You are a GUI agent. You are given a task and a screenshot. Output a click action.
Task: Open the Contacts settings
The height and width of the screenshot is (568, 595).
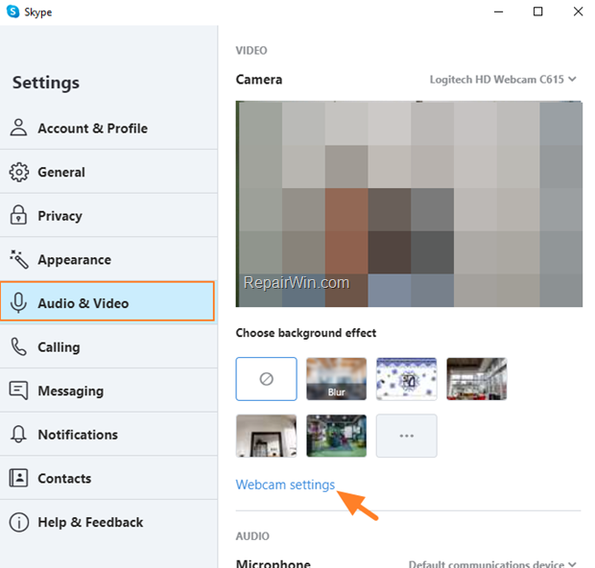[108, 478]
